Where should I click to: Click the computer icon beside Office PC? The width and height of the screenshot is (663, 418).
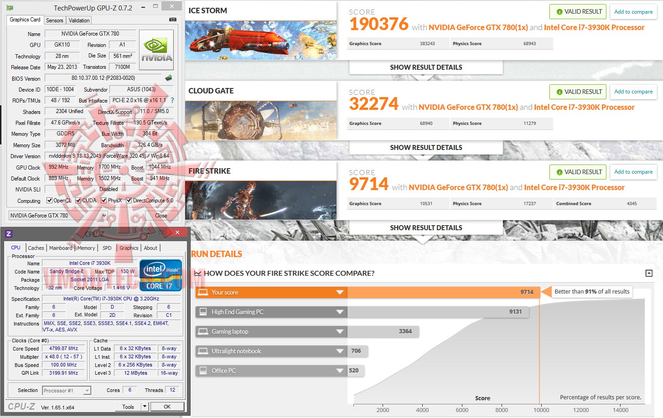(203, 371)
